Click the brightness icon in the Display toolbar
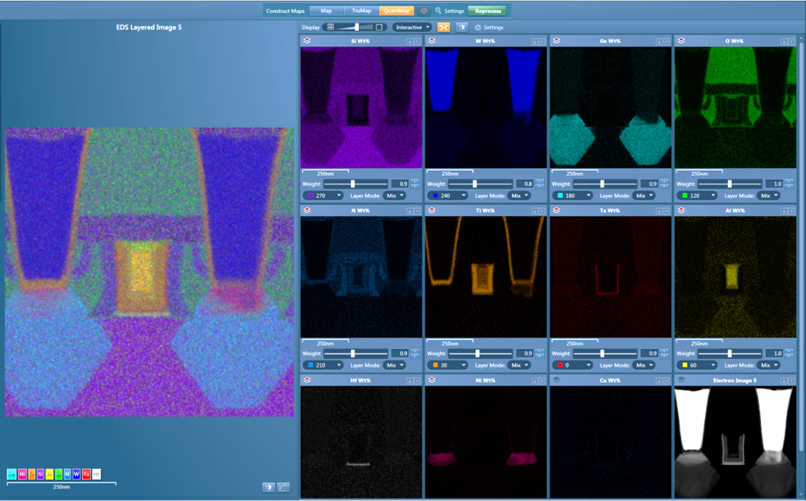The width and height of the screenshot is (806, 501). click(462, 27)
